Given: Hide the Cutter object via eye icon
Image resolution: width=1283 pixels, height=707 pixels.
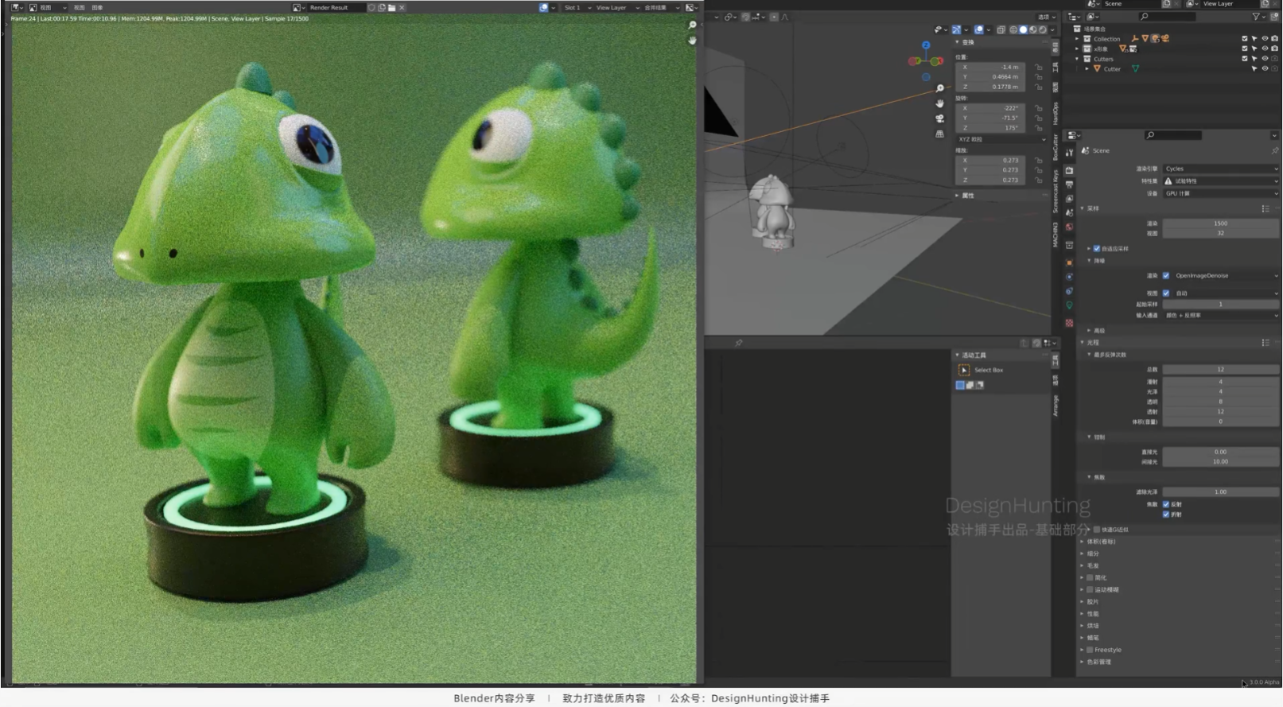Looking at the screenshot, I should click(x=1265, y=69).
